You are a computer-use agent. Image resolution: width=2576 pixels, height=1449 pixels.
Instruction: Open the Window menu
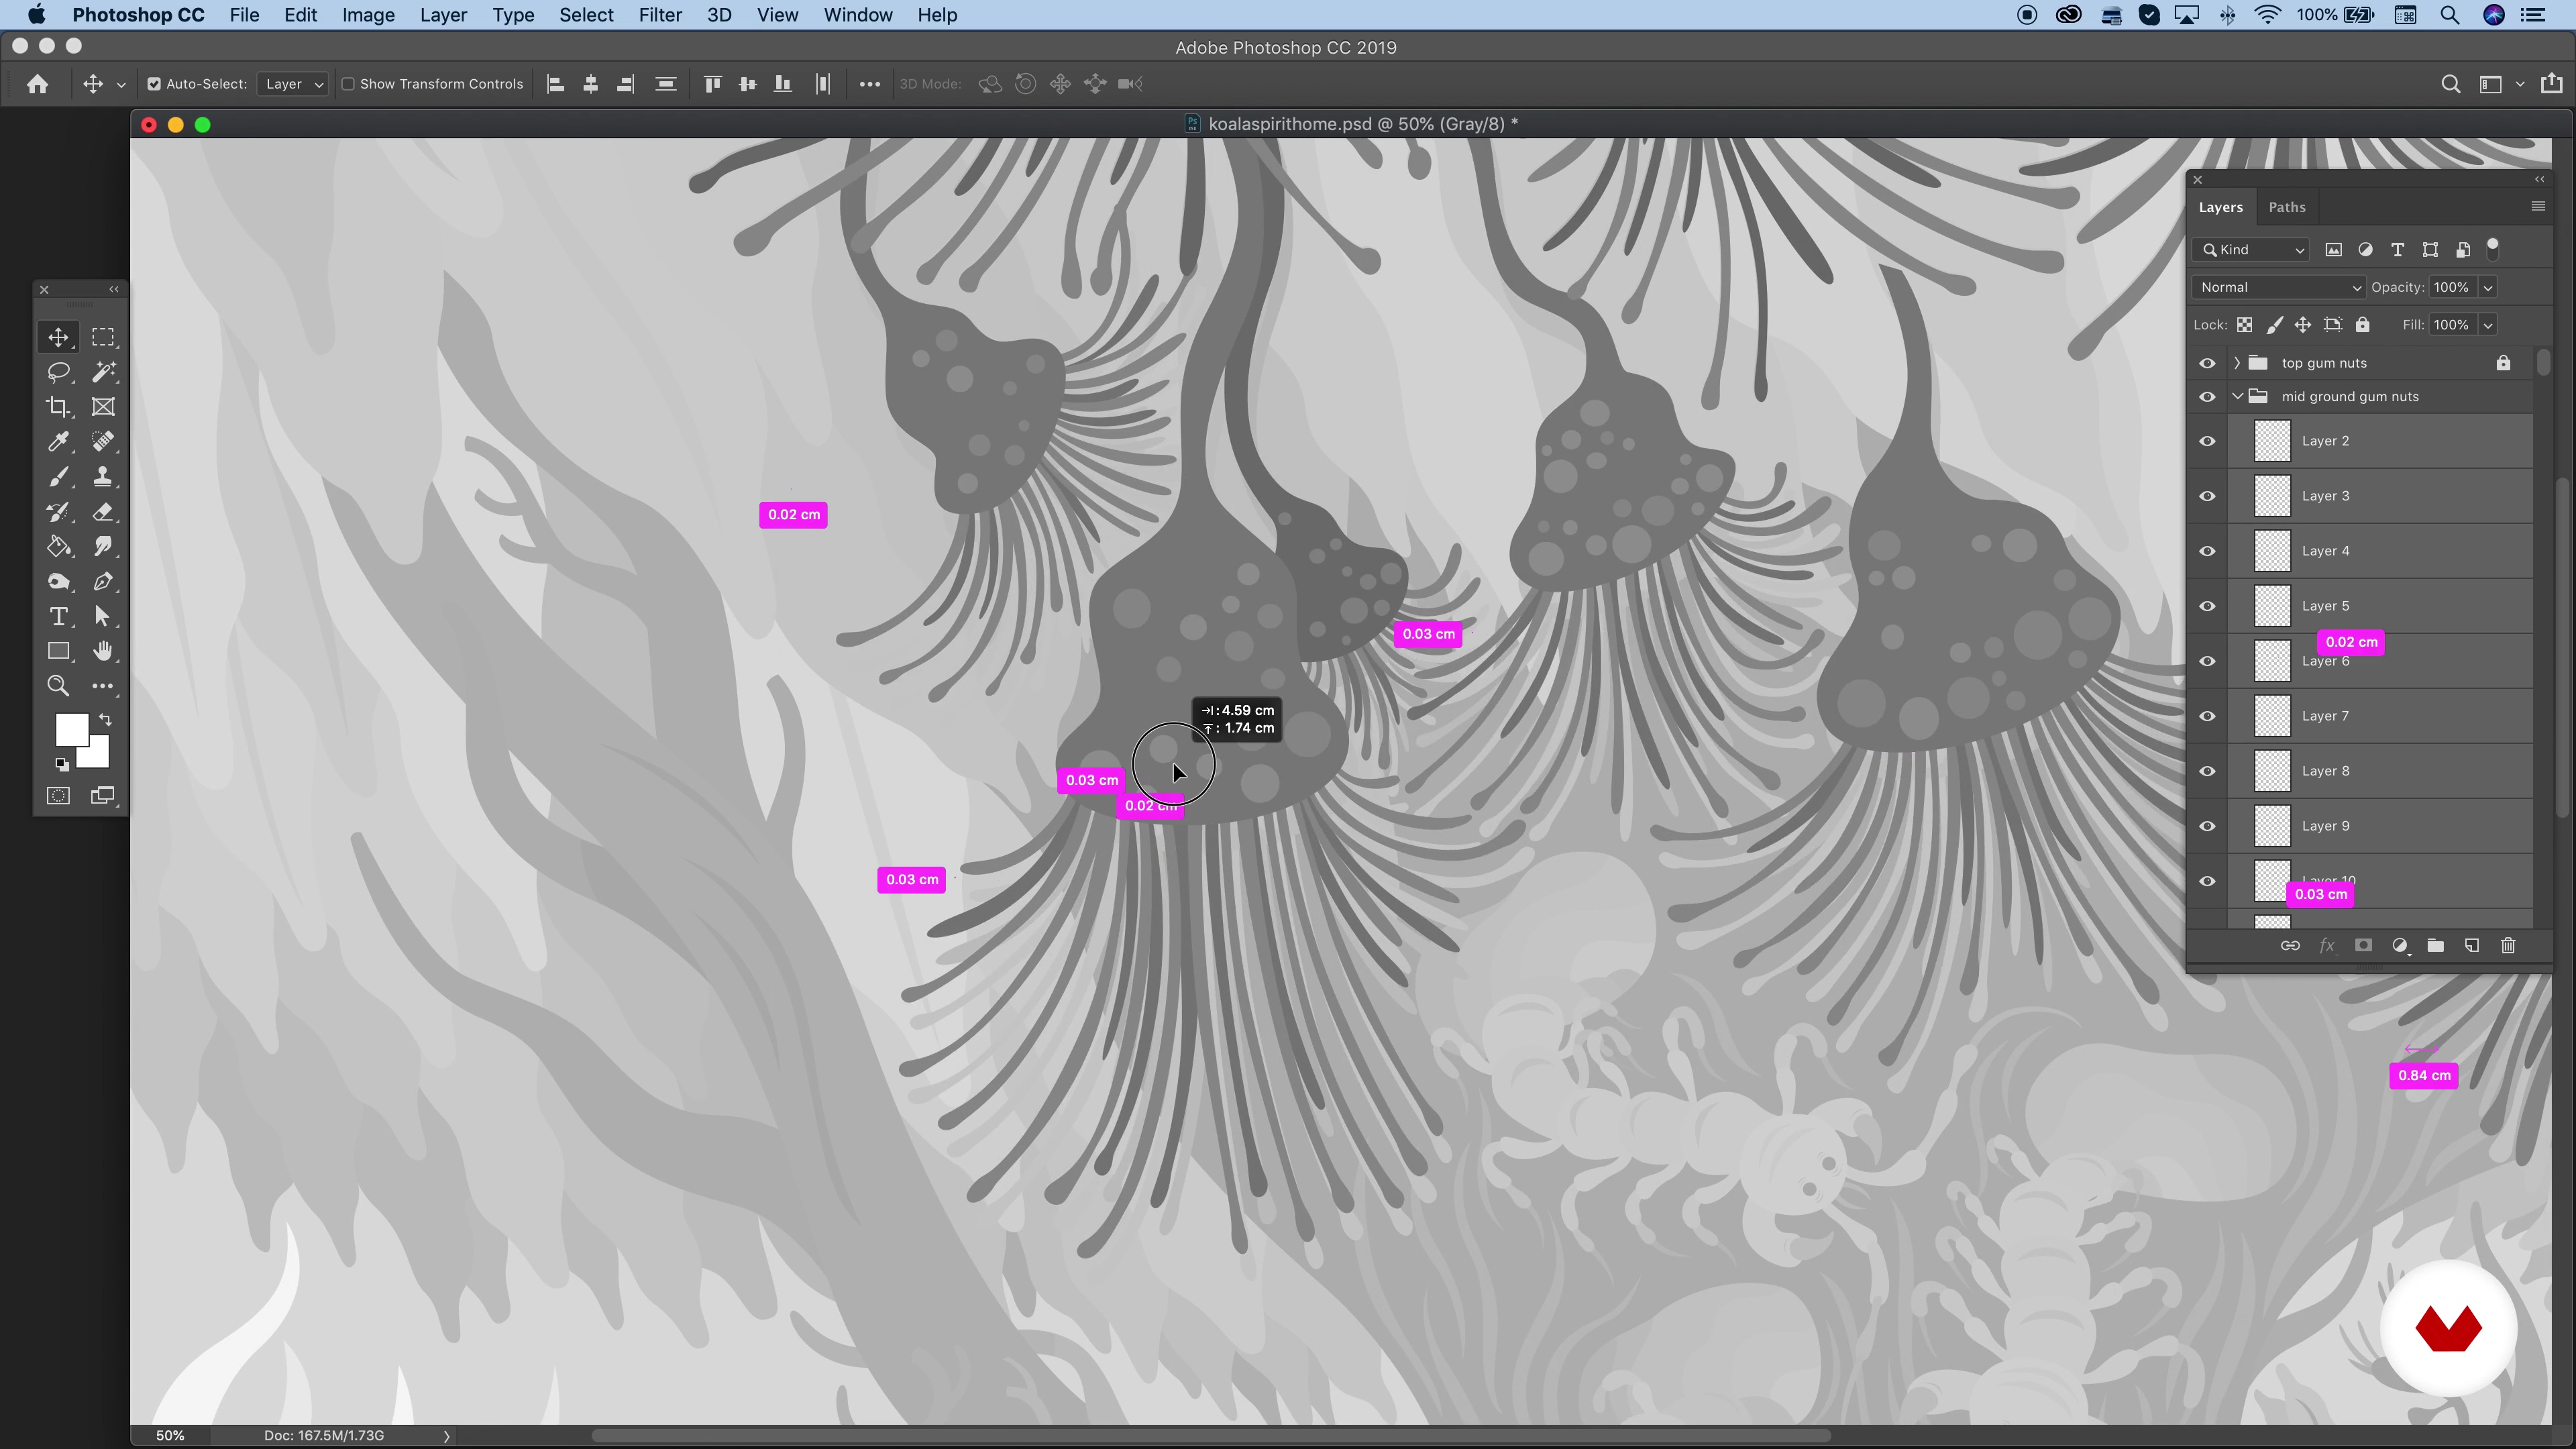click(x=858, y=15)
